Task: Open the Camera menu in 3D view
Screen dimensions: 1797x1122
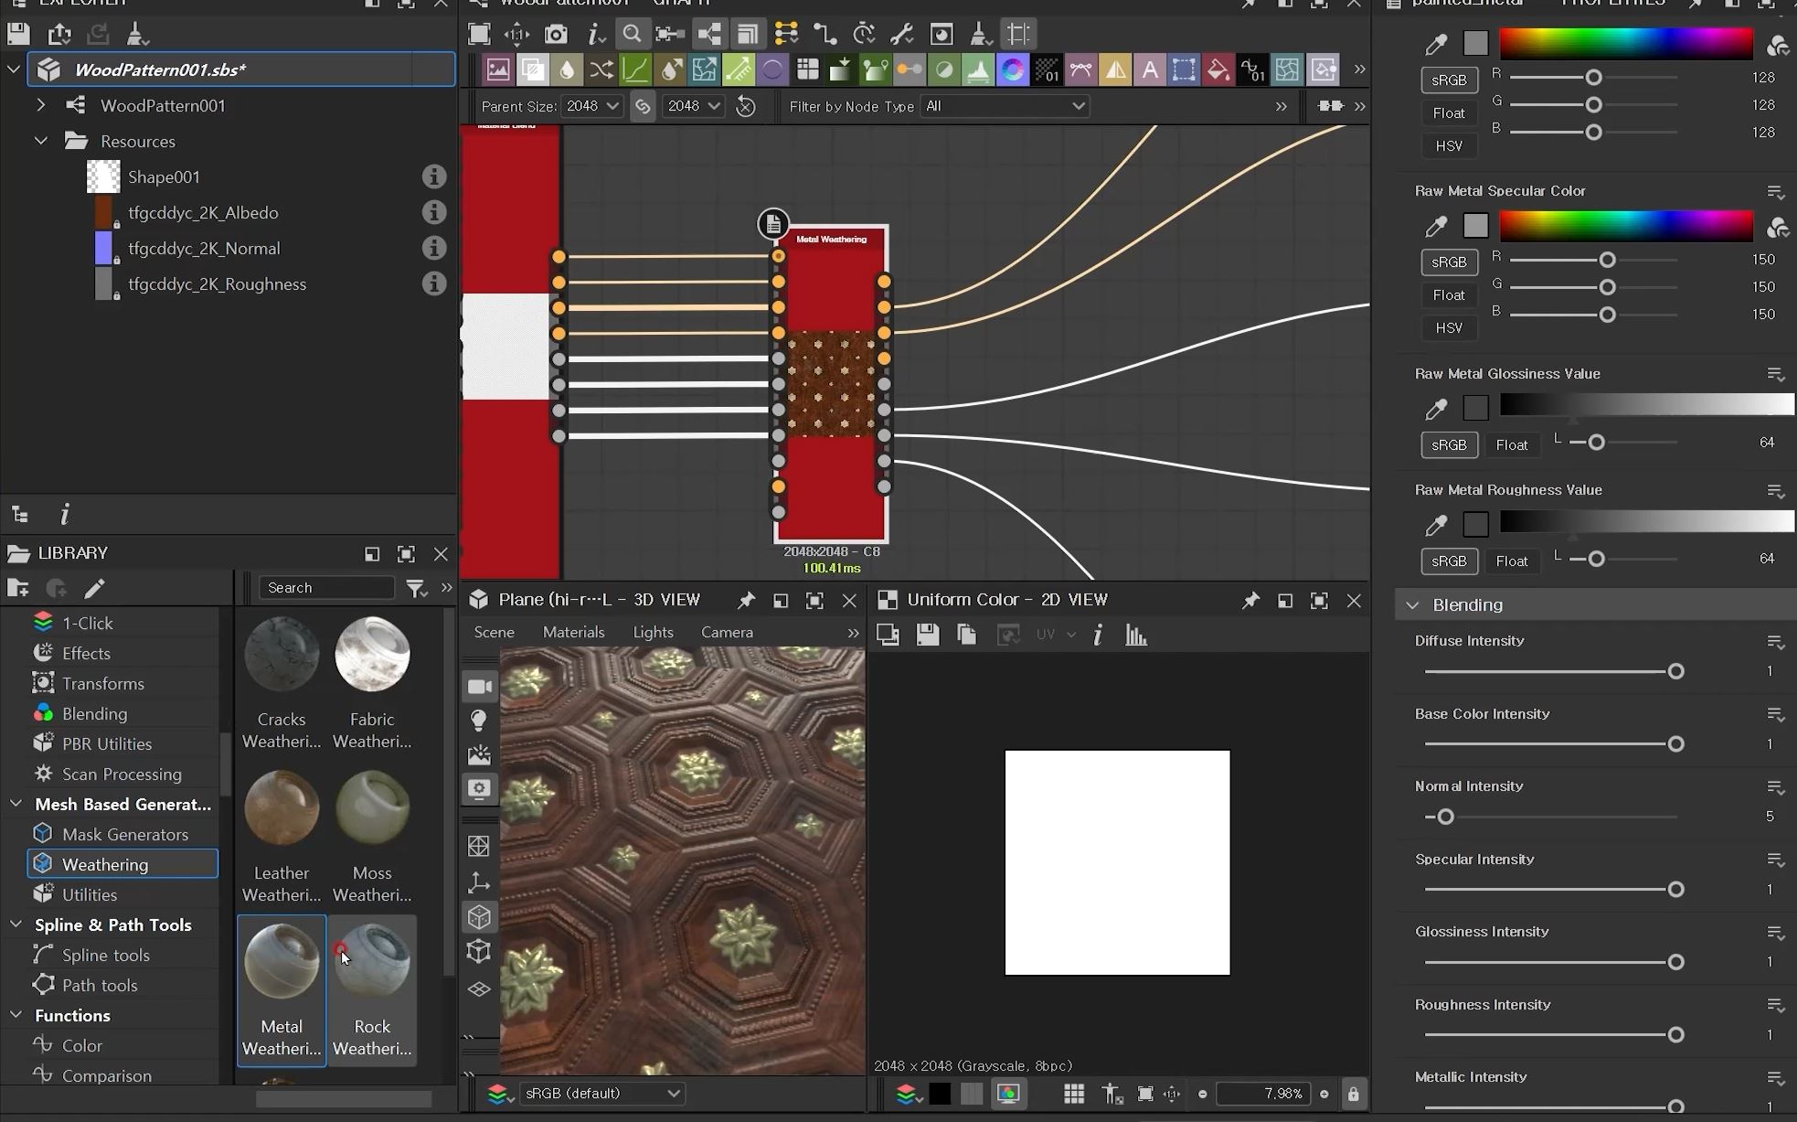Action: pos(727,632)
